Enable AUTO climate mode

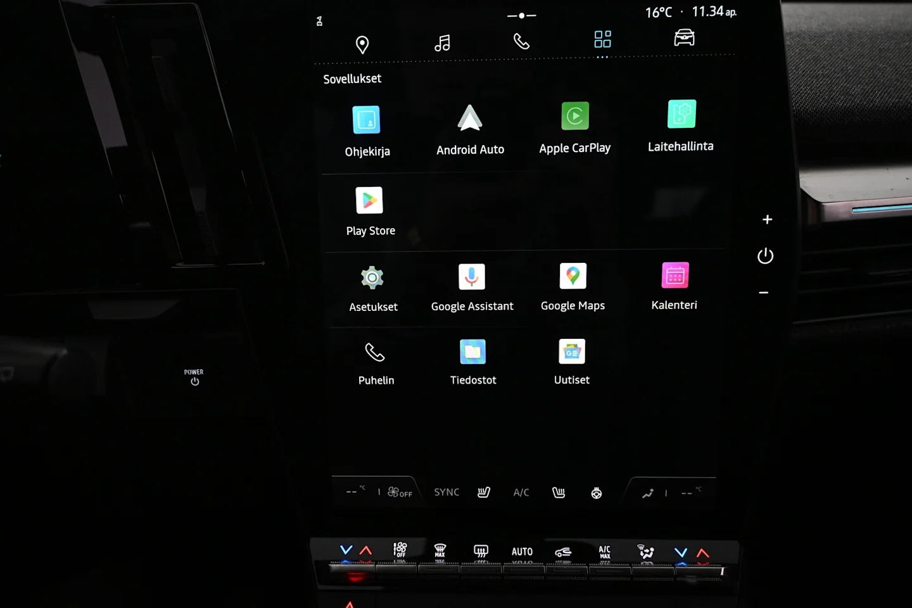[522, 552]
